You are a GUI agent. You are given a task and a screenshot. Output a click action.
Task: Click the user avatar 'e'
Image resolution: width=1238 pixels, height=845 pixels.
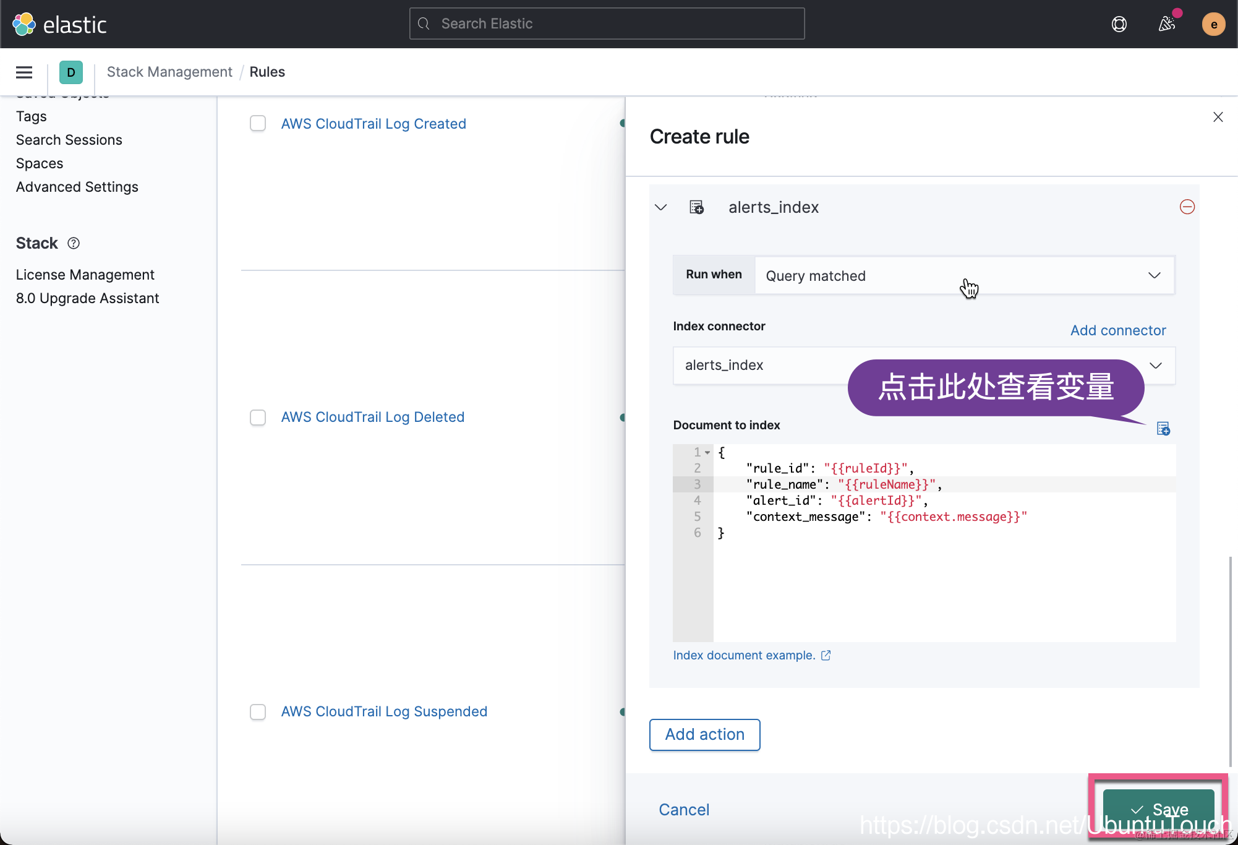(x=1213, y=24)
